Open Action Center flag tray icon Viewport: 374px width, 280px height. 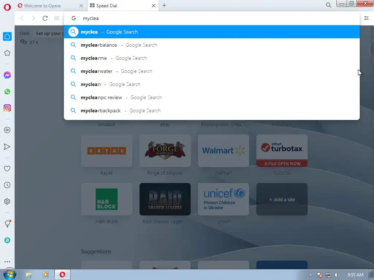point(319,275)
